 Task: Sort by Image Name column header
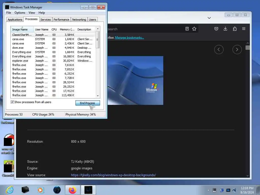(x=22, y=29)
